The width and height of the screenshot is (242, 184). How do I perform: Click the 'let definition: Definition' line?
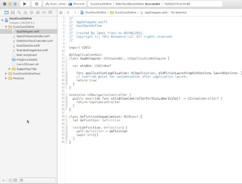[96, 120]
